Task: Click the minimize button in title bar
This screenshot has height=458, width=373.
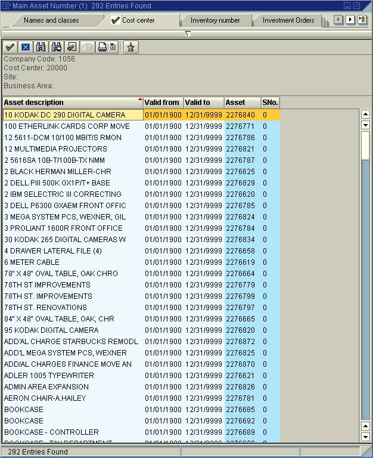Action: pos(347,5)
